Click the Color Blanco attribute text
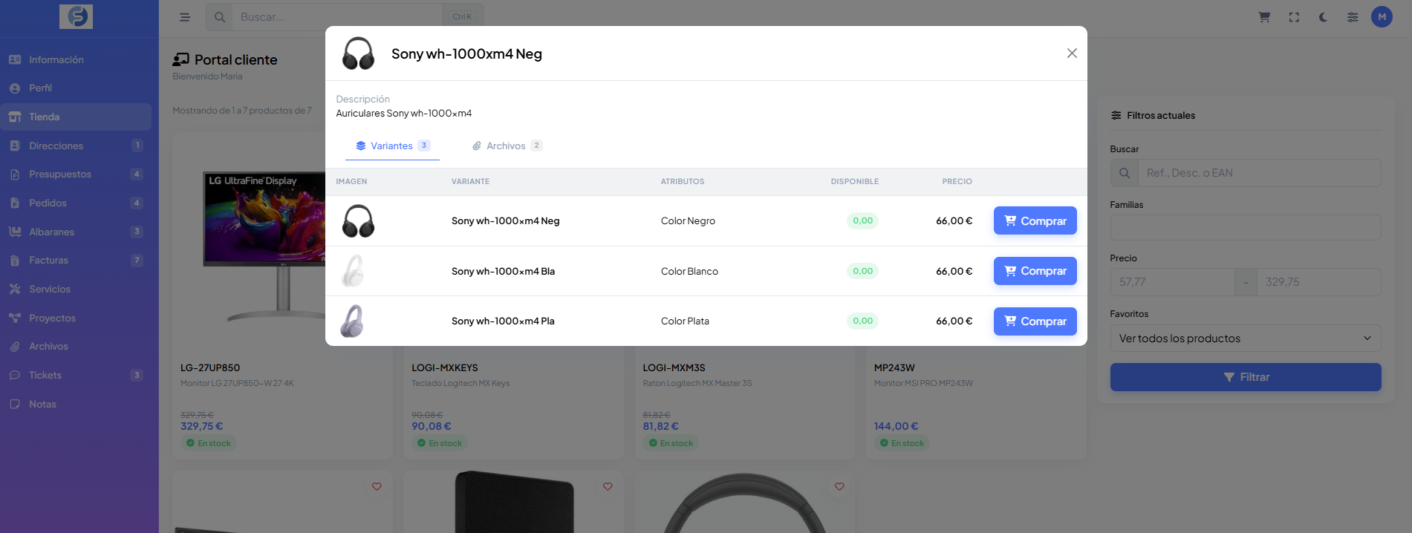 689,271
